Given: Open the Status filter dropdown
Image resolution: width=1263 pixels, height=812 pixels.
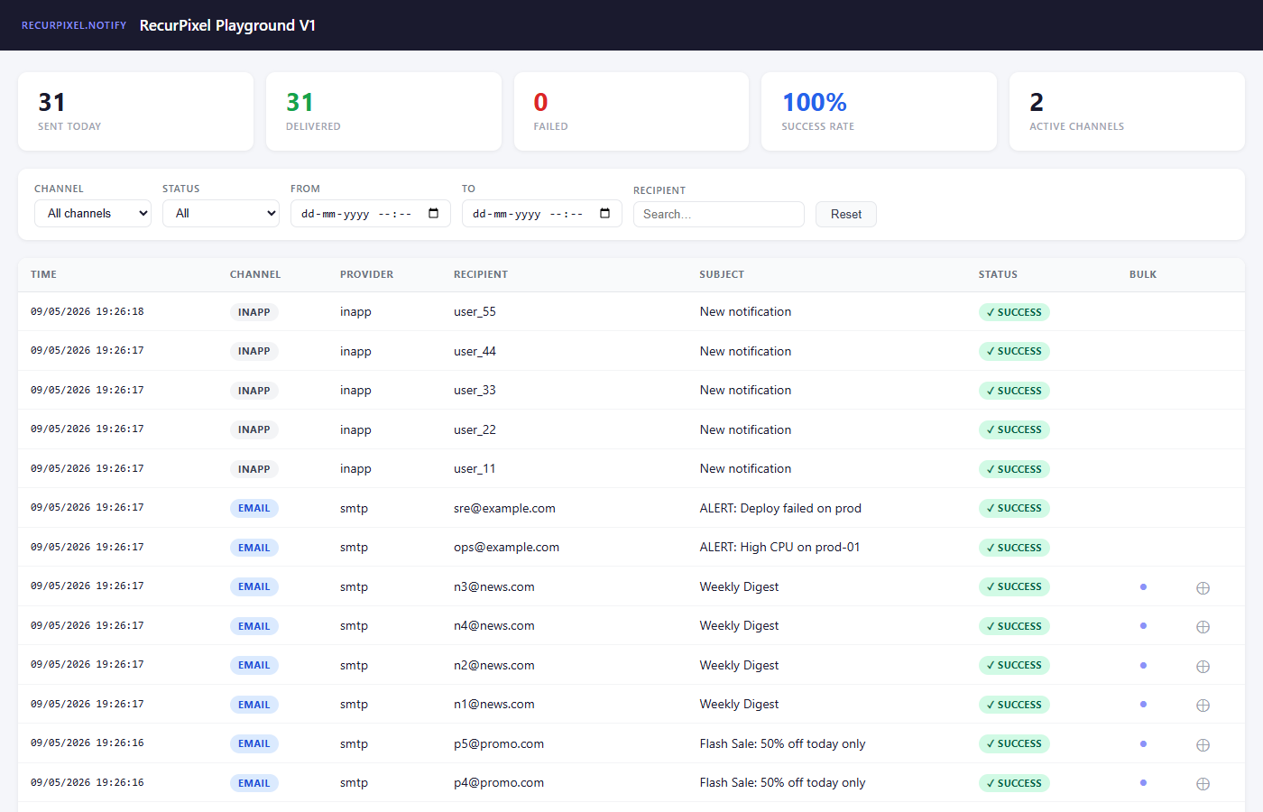Looking at the screenshot, I should (x=221, y=214).
